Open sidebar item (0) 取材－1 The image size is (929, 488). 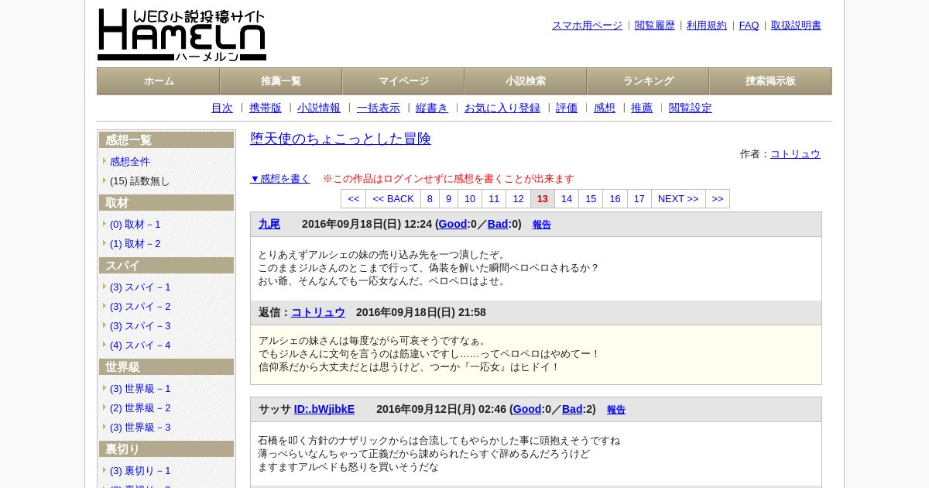(x=135, y=225)
